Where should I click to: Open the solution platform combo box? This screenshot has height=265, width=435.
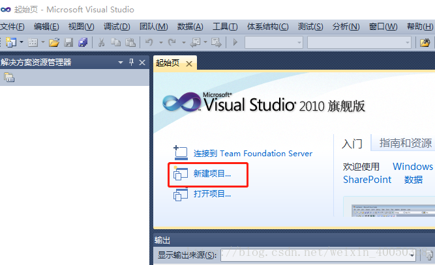pos(359,42)
